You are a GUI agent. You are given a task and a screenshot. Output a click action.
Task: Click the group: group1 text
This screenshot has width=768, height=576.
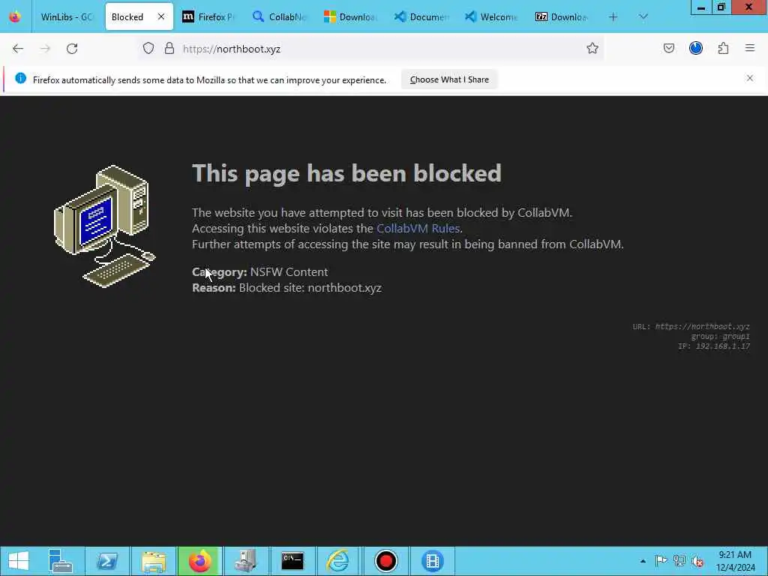(x=720, y=337)
